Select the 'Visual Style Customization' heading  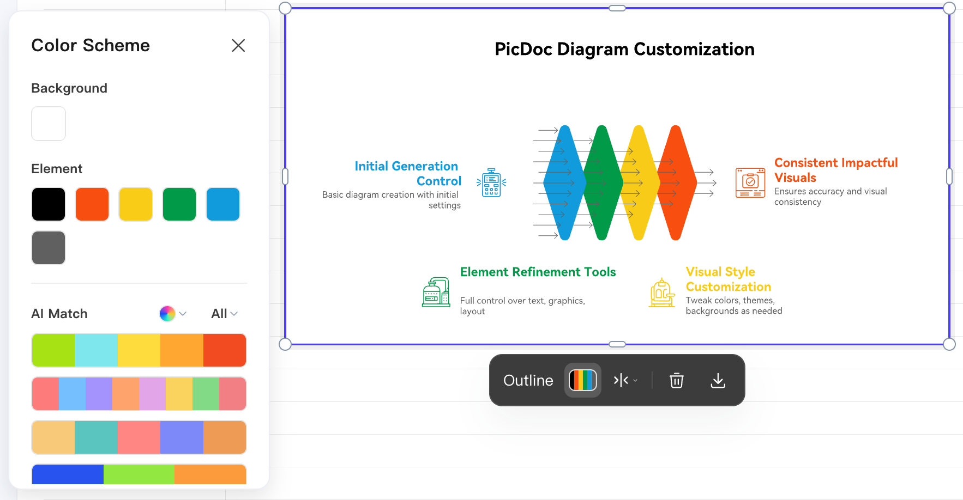pos(729,279)
